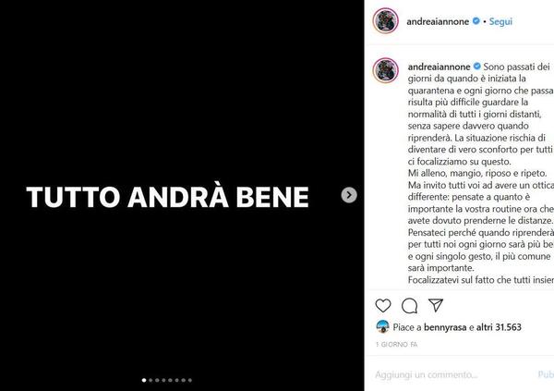Open andreaiannone username in post header
The width and height of the screenshot is (554, 391).
[438, 21]
